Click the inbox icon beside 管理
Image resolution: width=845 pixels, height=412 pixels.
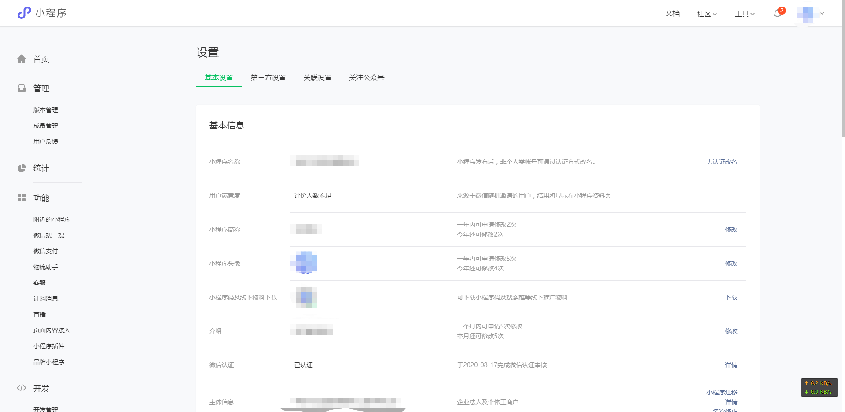pos(22,88)
